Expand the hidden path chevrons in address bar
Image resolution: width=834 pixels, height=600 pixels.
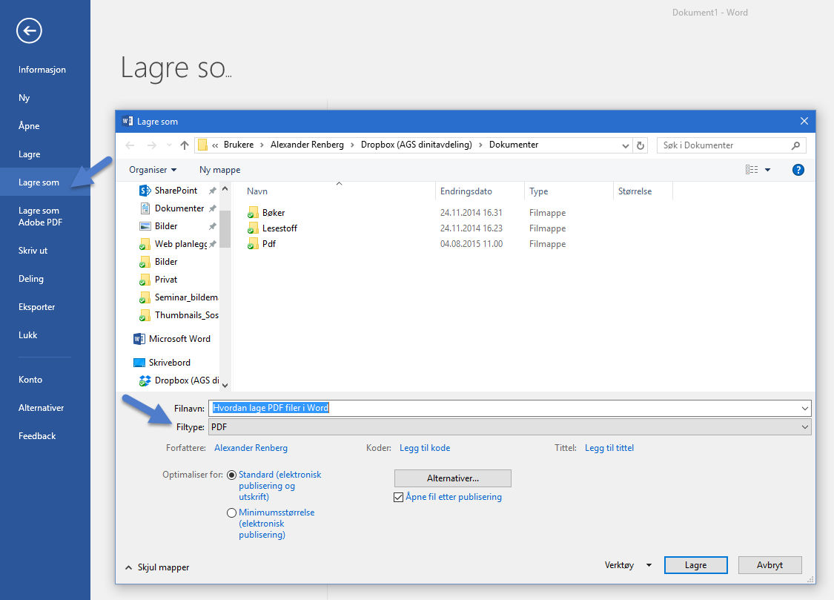(216, 145)
